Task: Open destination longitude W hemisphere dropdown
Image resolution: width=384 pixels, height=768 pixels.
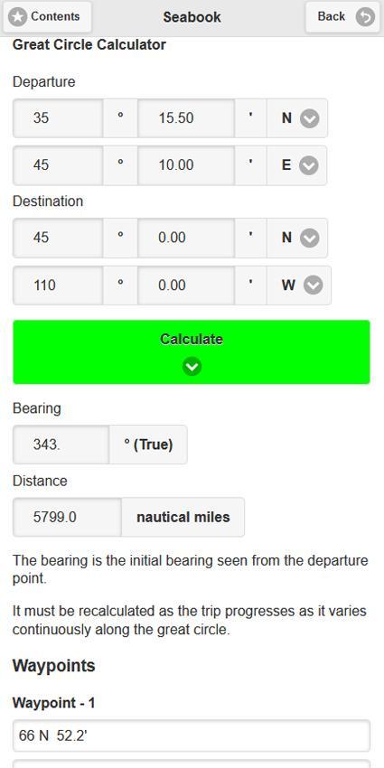Action: (x=299, y=285)
